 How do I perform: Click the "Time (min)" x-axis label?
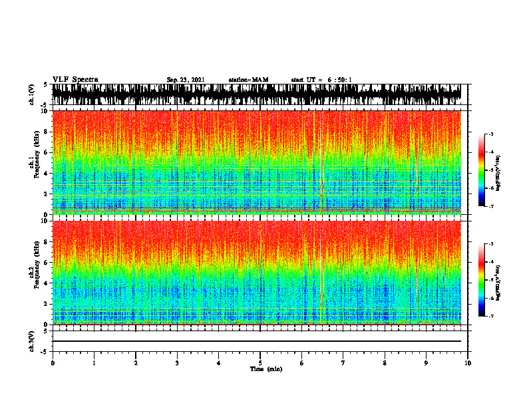click(x=266, y=369)
